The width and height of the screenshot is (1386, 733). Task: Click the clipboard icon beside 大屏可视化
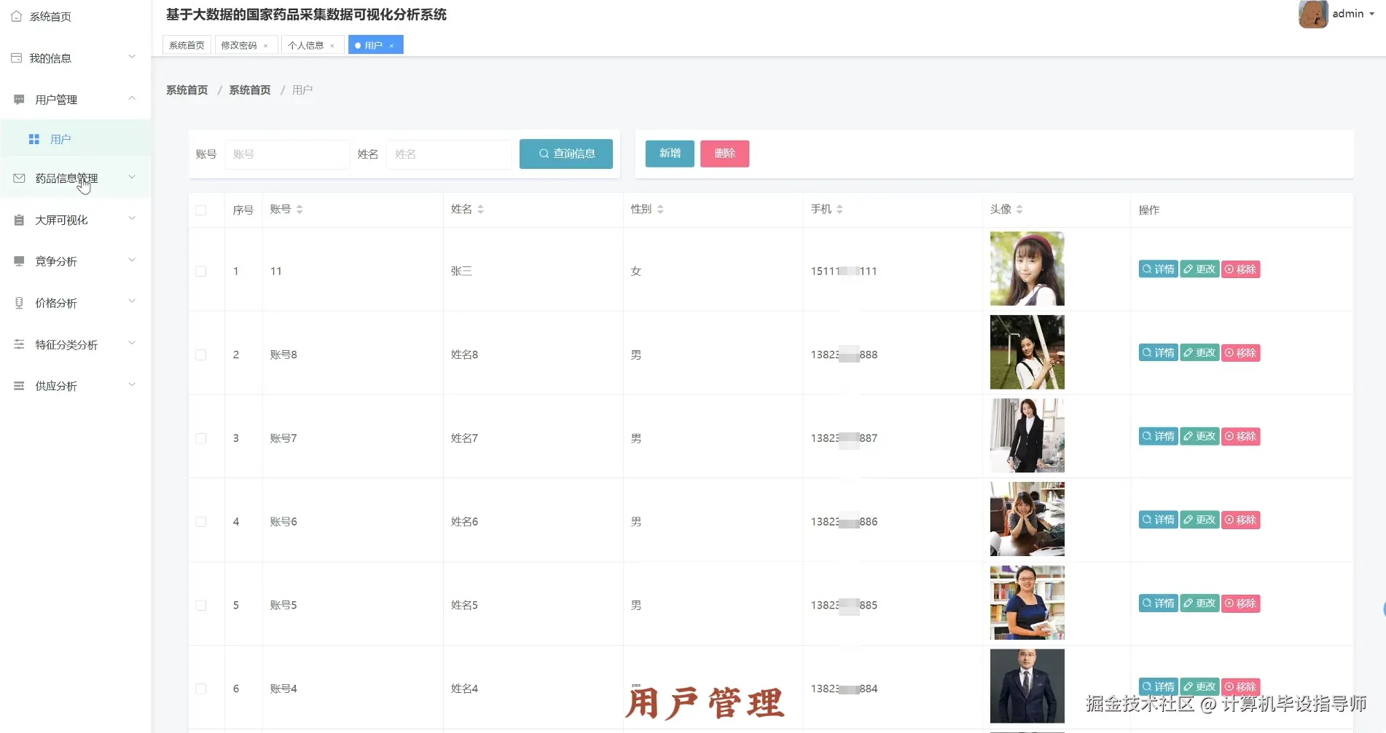point(19,219)
